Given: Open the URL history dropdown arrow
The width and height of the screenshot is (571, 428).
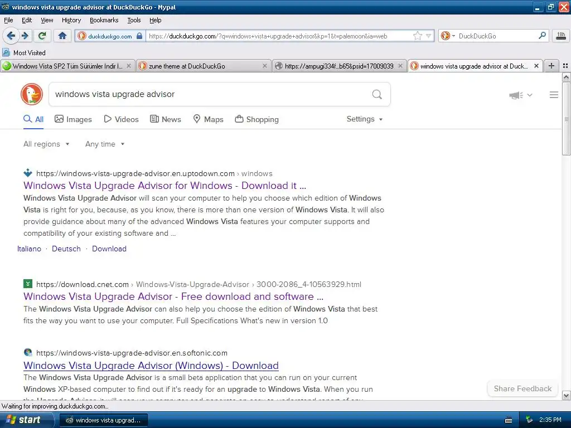Looking at the screenshot, I should pos(429,36).
